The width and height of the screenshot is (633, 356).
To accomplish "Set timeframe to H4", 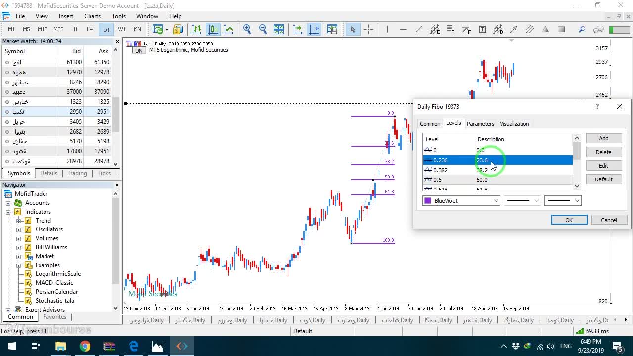I will 90,29.
